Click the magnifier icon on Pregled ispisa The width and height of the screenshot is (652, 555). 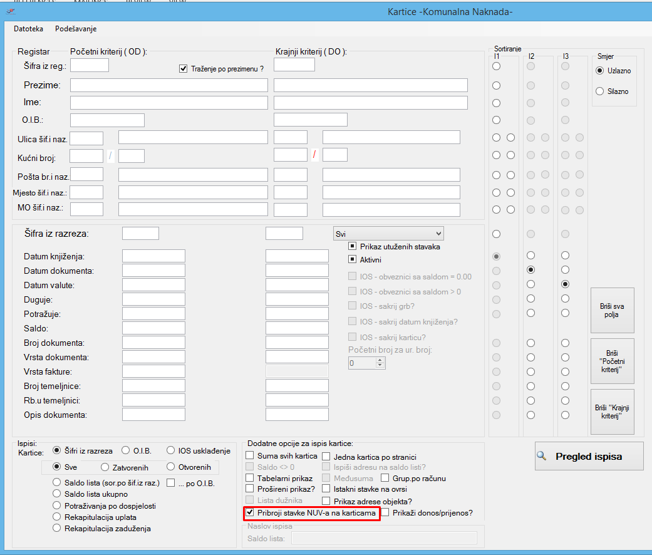tap(542, 457)
